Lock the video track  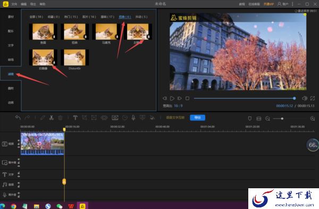[x=19, y=144]
